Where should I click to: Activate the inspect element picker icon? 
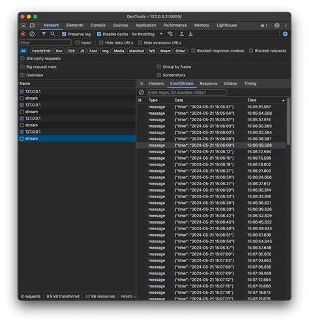[23, 25]
